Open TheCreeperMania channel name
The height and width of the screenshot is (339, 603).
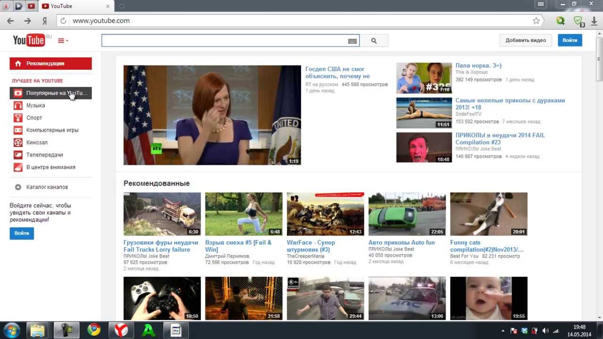pos(306,256)
